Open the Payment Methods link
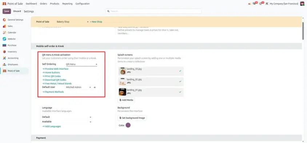Image resolution: width=307 pixels, height=143 pixels. click(53, 92)
